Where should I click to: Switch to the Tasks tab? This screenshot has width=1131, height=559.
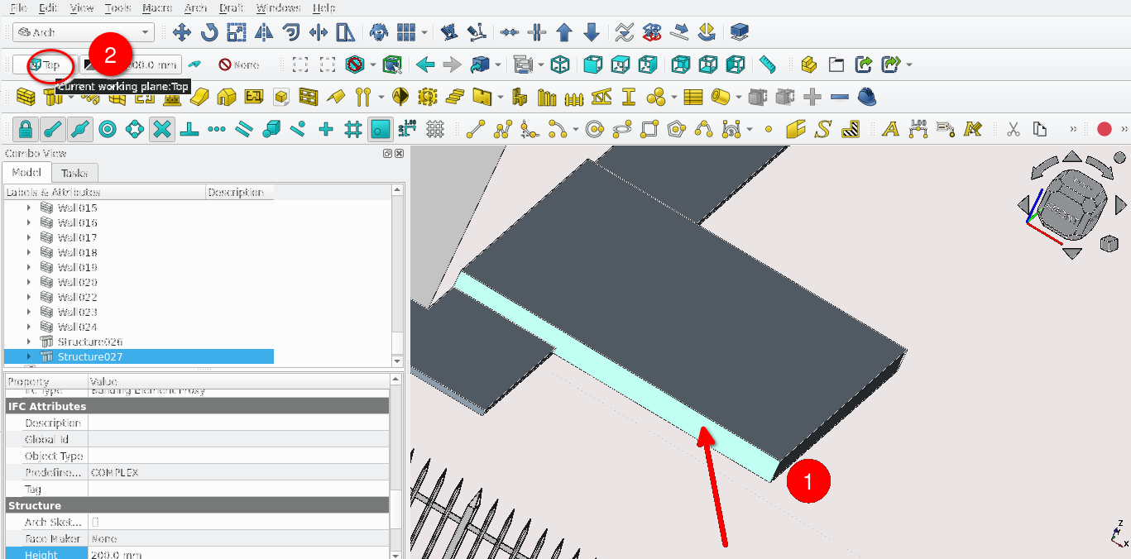tap(75, 173)
